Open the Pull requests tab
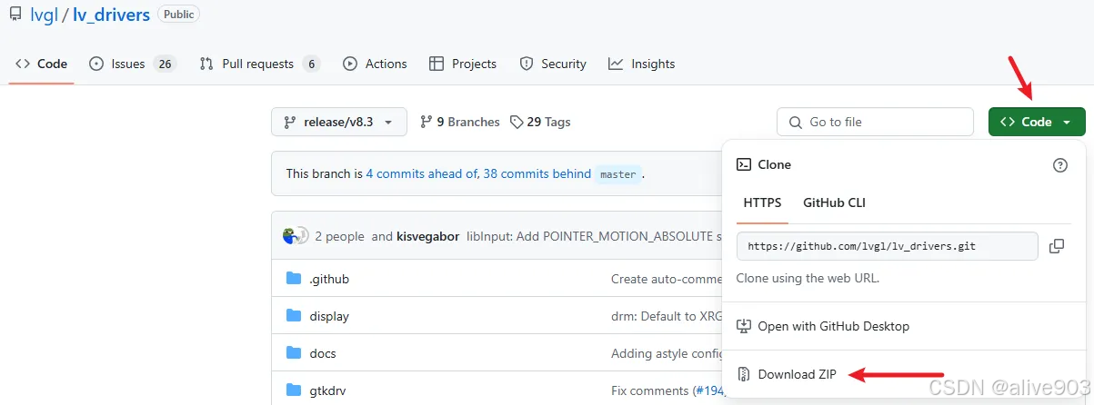 (x=259, y=64)
